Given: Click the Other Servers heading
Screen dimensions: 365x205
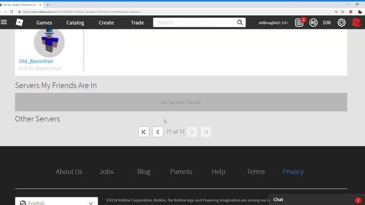Looking at the screenshot, I should (38, 119).
